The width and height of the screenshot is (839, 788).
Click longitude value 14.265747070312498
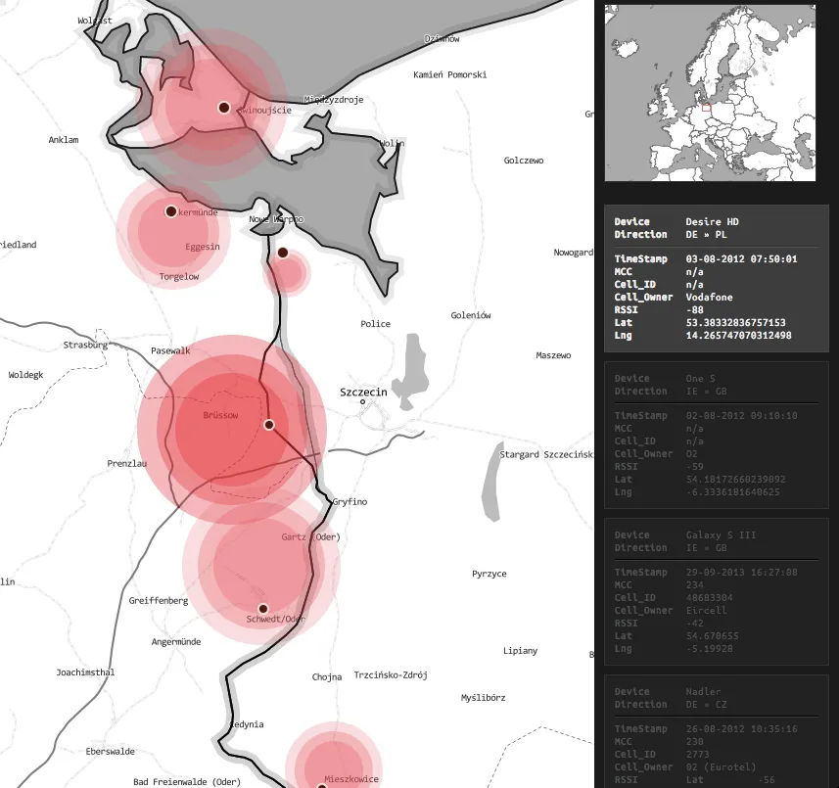pos(738,336)
